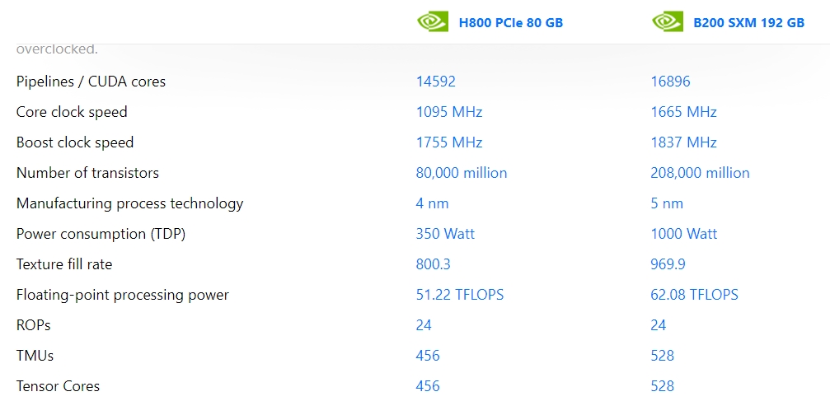
Task: Open the B200 SXM 192 GB link
Action: pyautogui.click(x=748, y=23)
